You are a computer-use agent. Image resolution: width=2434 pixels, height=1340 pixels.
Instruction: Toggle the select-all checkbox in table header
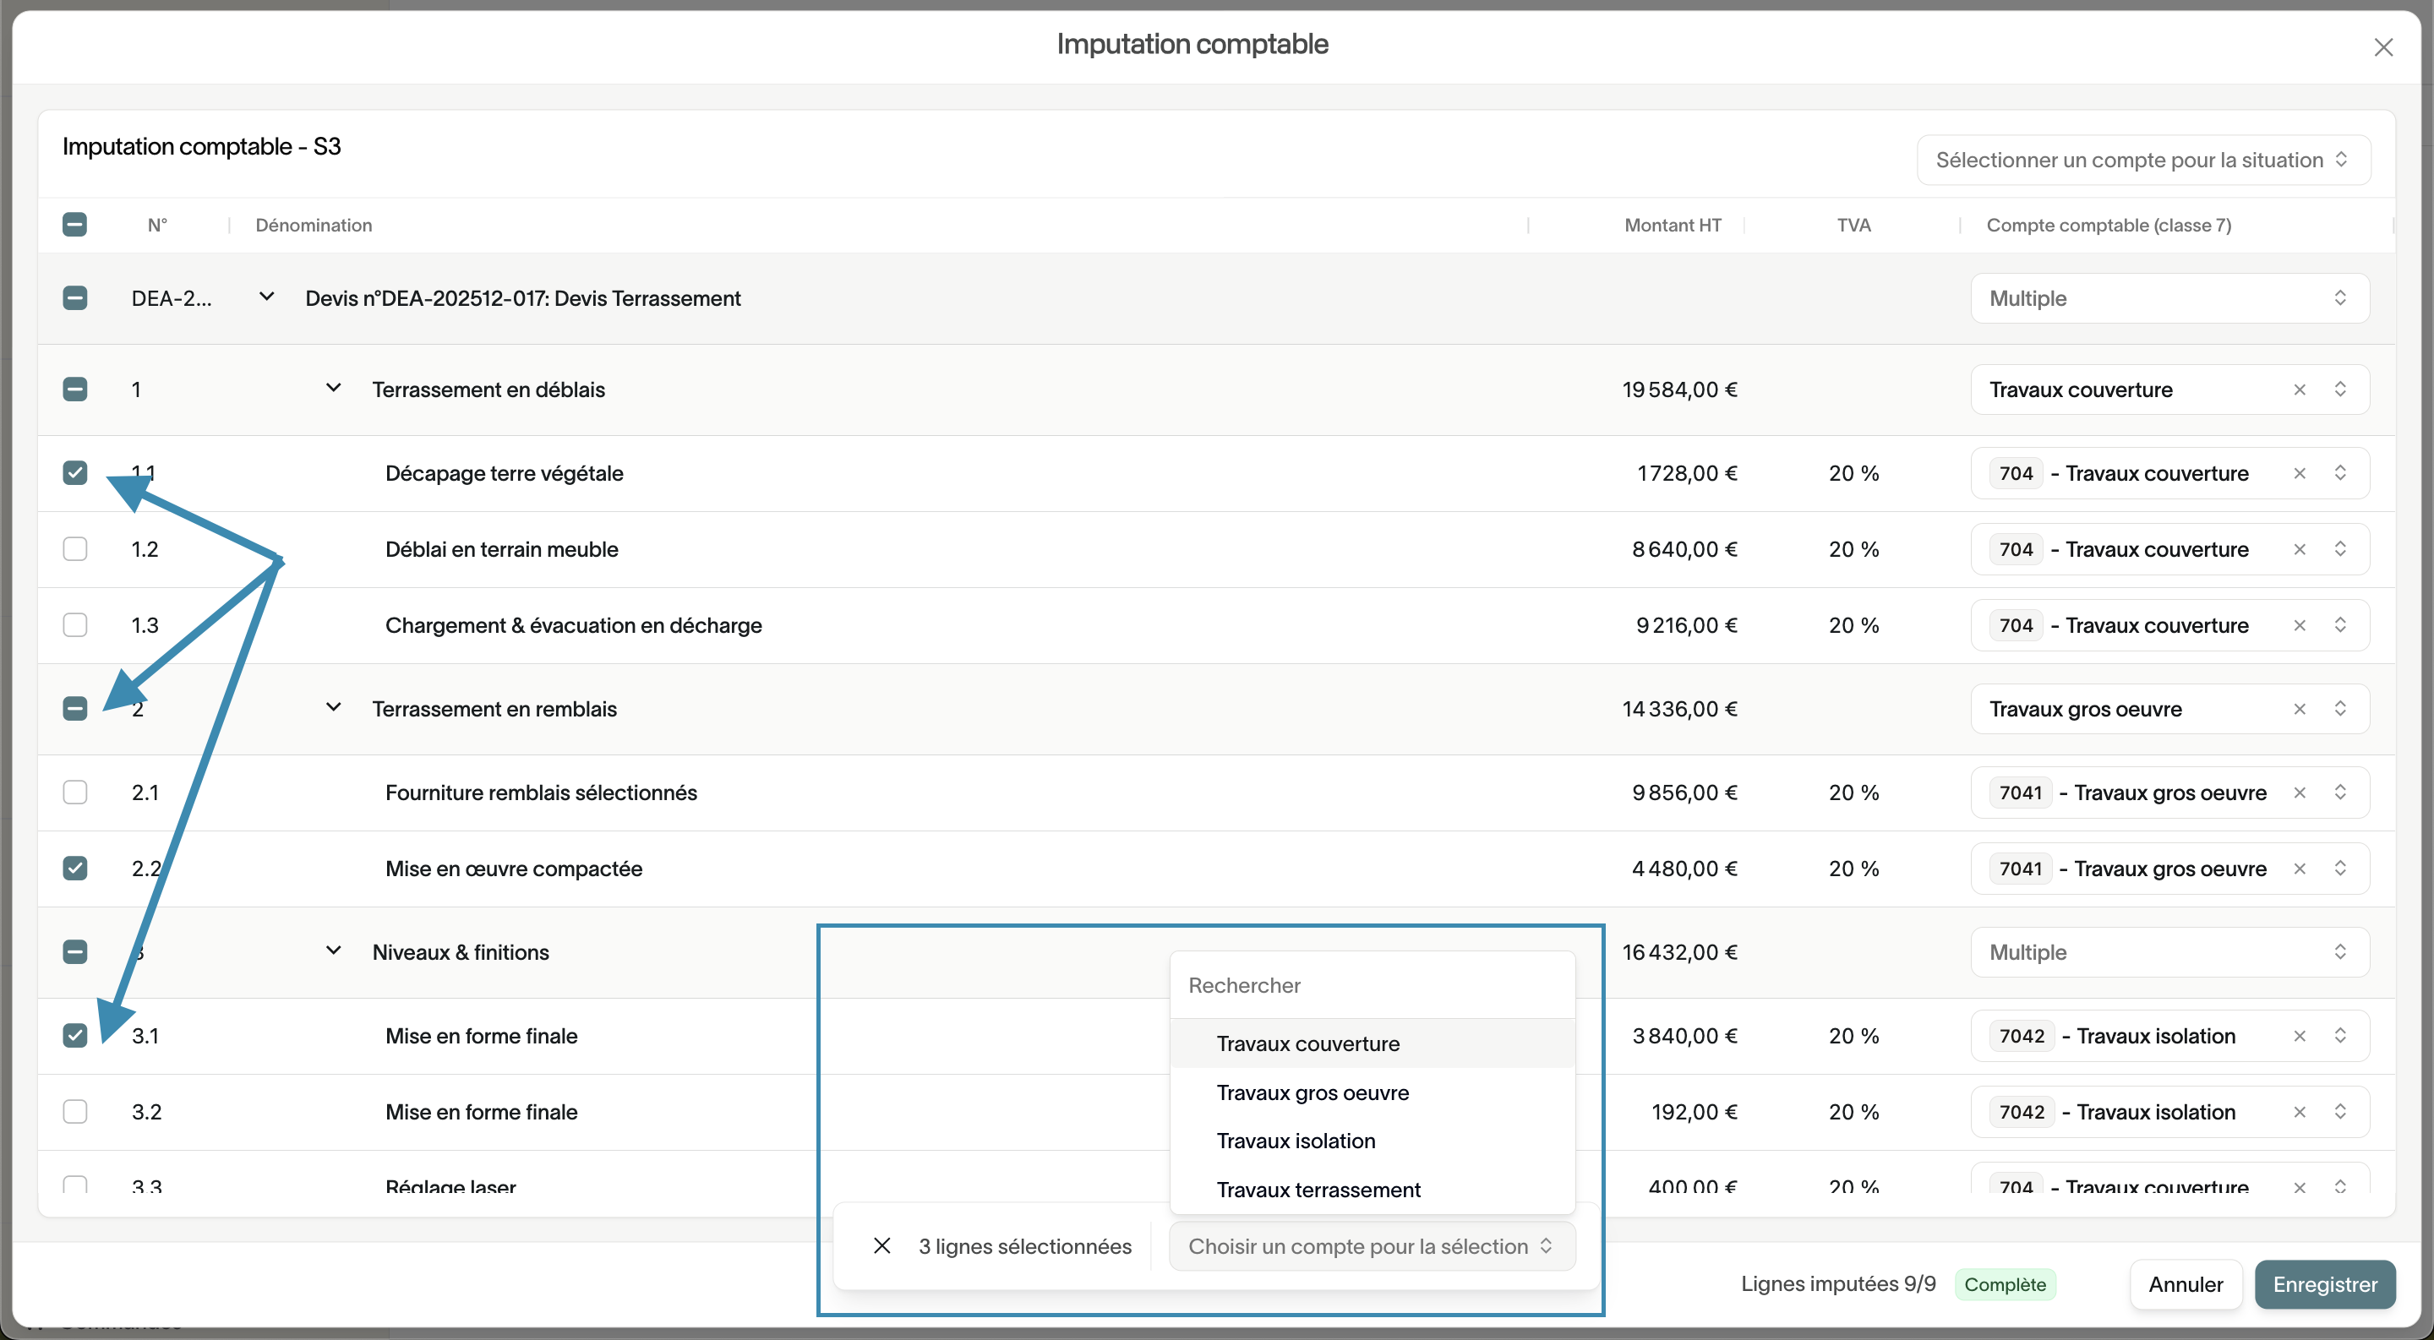(74, 225)
